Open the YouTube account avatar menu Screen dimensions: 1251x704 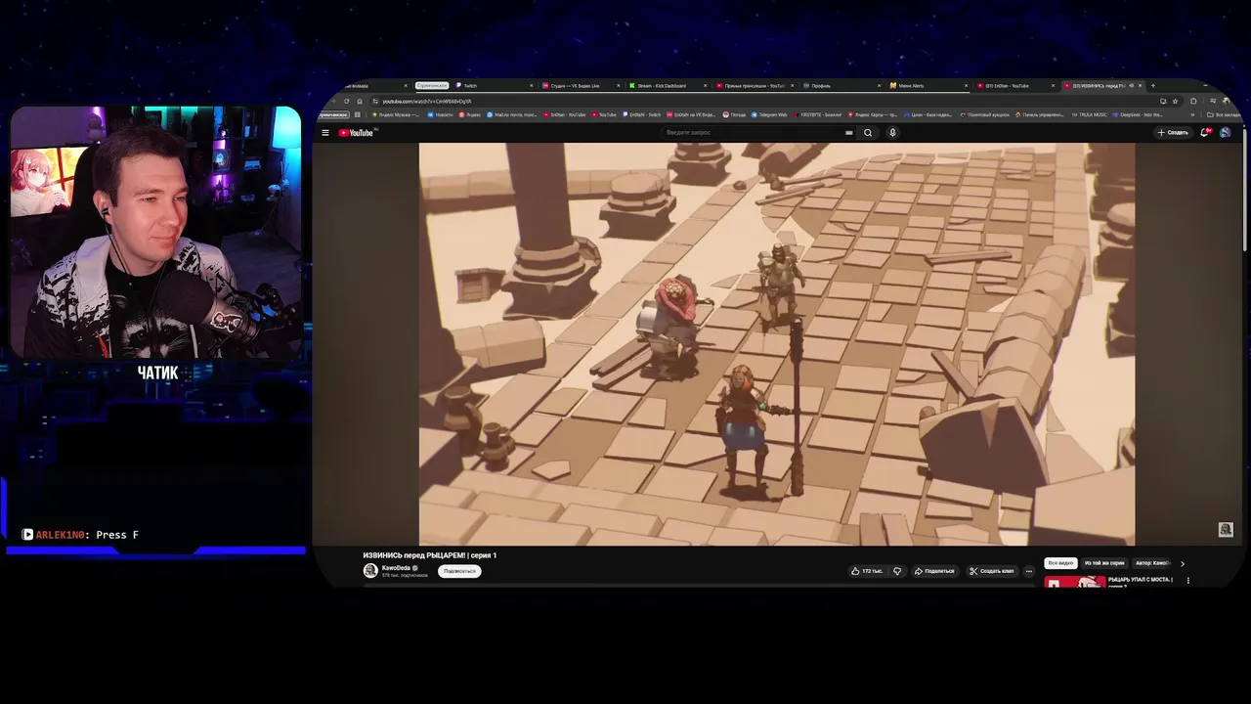1226,132
